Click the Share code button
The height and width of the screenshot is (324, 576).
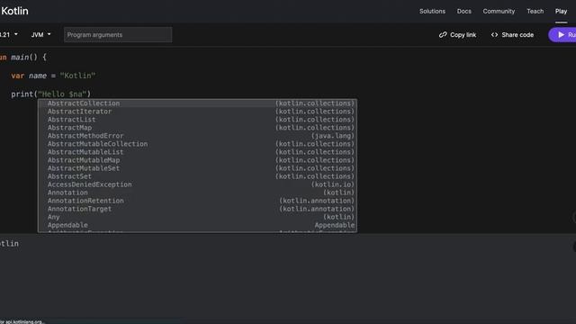(x=512, y=34)
